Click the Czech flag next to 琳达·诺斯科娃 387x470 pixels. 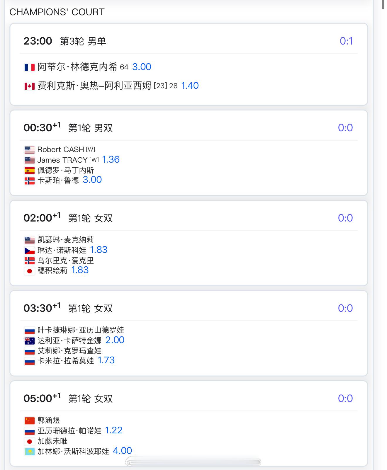[29, 251]
